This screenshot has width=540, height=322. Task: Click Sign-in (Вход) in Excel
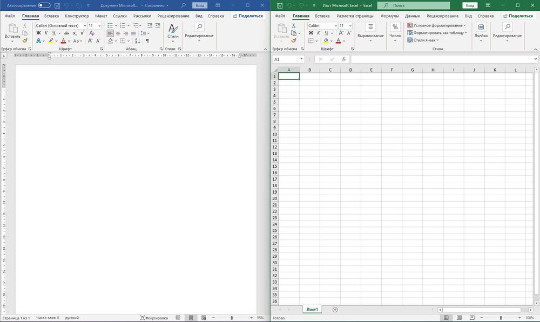coord(470,5)
